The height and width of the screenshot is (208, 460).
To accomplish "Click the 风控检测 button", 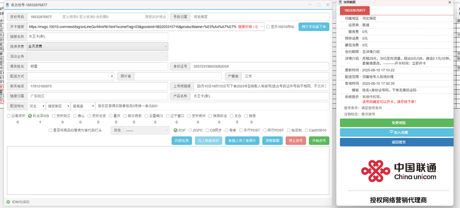I will (x=182, y=141).
